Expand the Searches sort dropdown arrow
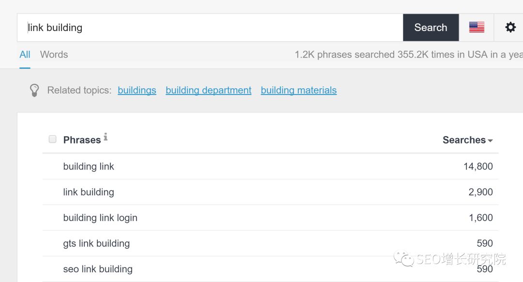The width and height of the screenshot is (523, 282). (x=490, y=141)
